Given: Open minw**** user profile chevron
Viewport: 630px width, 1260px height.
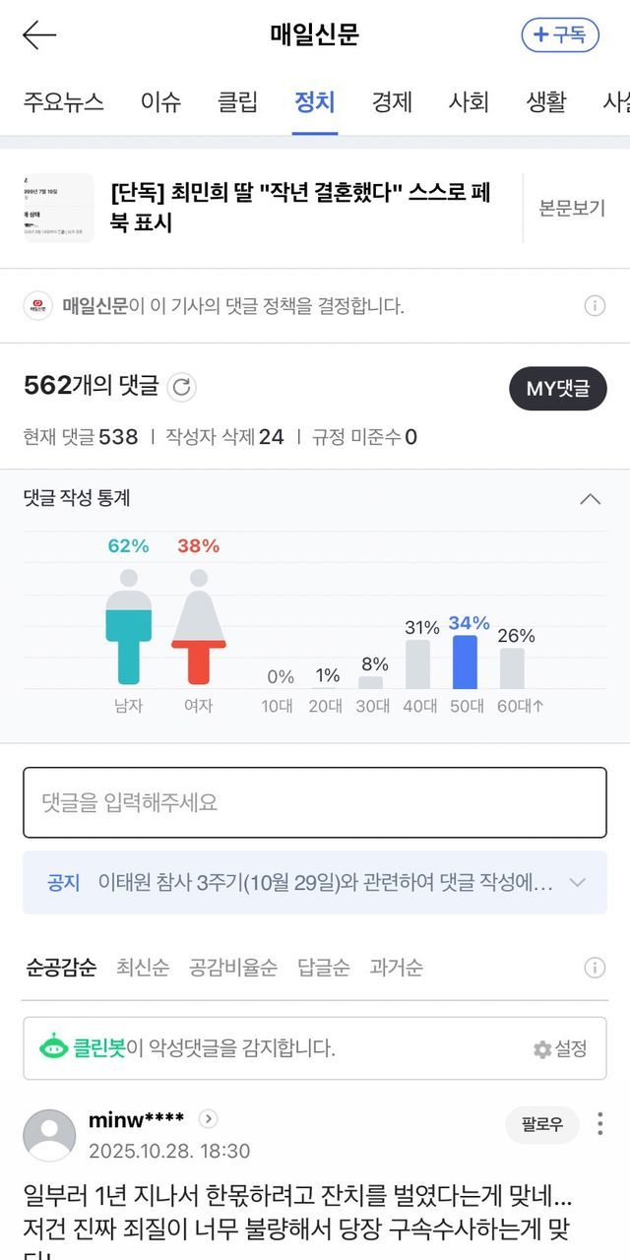Looking at the screenshot, I should (208, 1119).
